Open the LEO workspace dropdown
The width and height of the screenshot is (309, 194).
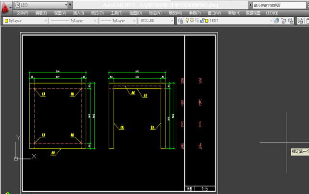coord(41,5)
